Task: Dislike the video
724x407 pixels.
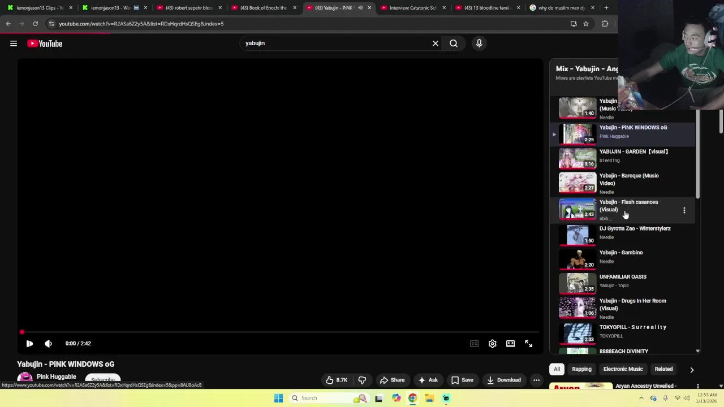Action: [363, 380]
